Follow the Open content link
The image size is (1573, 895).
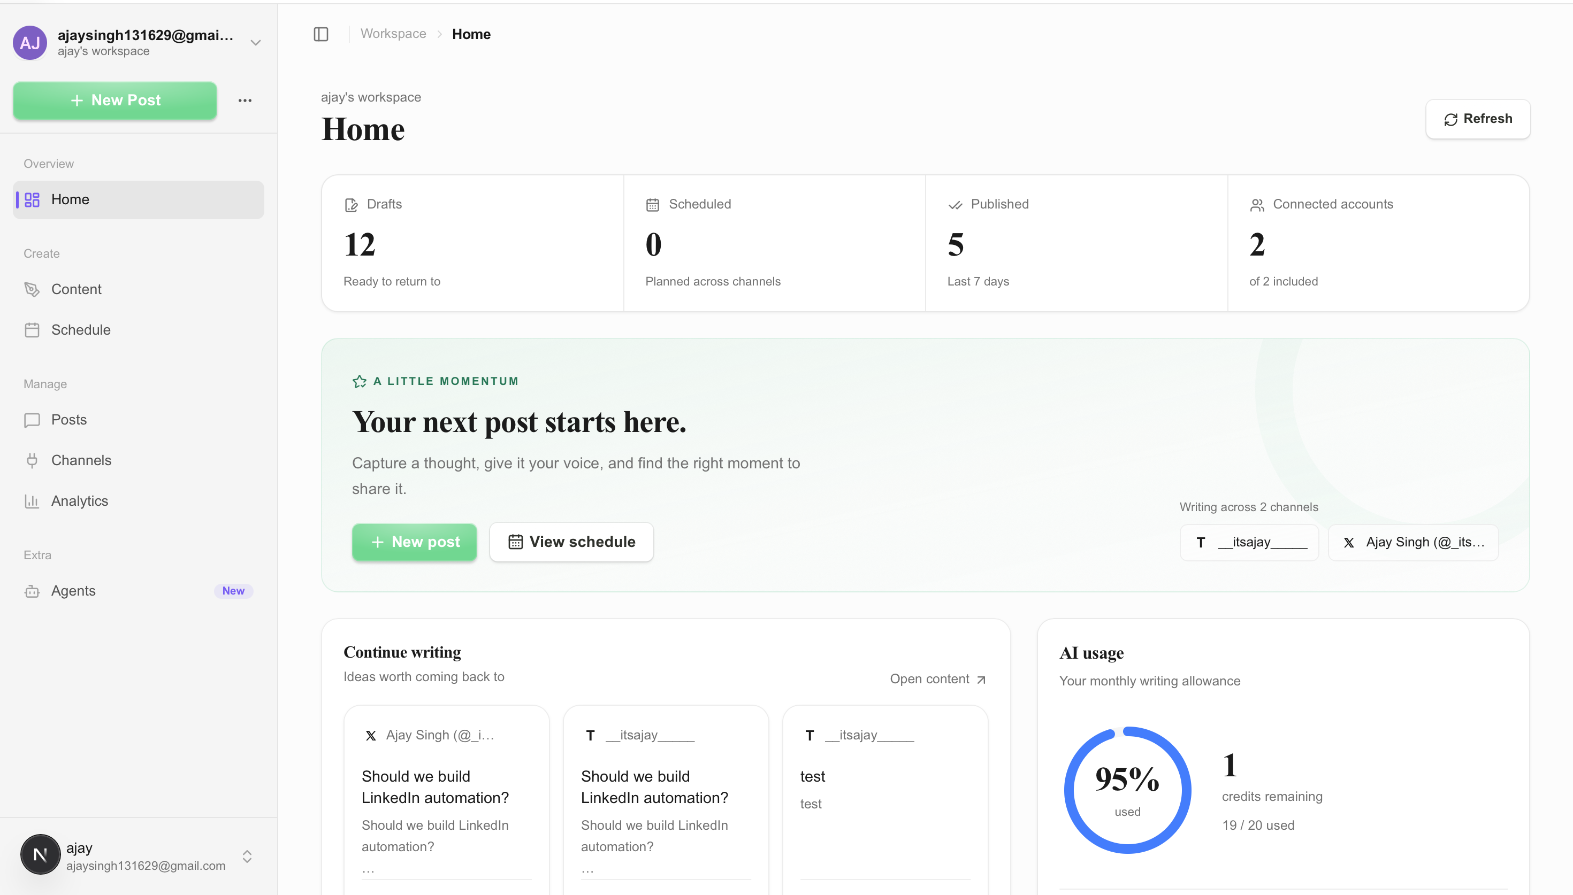click(938, 679)
